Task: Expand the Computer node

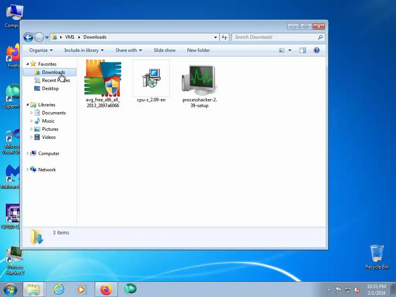Action: (27, 153)
